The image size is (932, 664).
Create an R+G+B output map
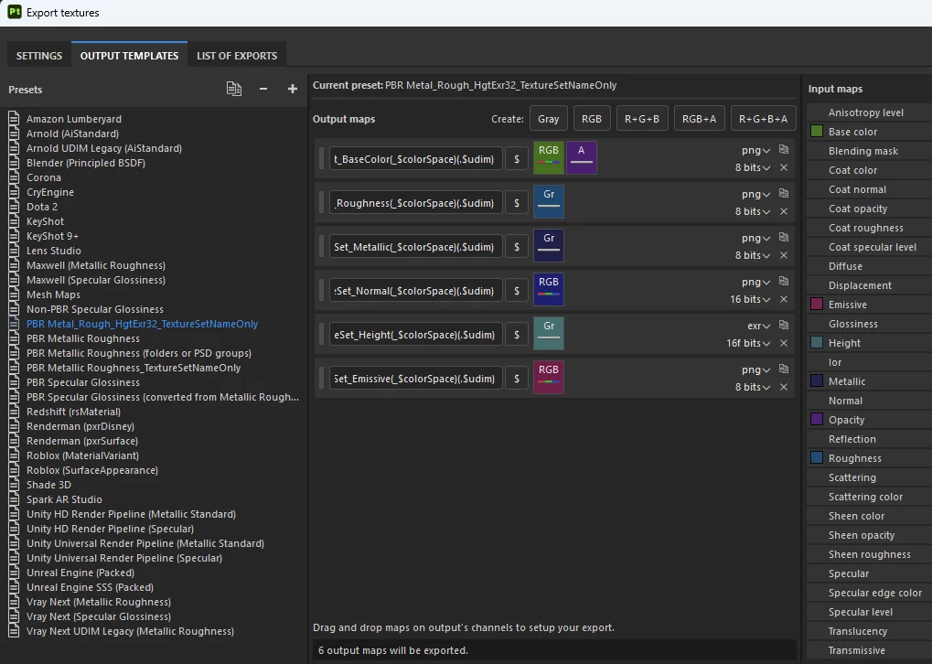click(x=642, y=119)
